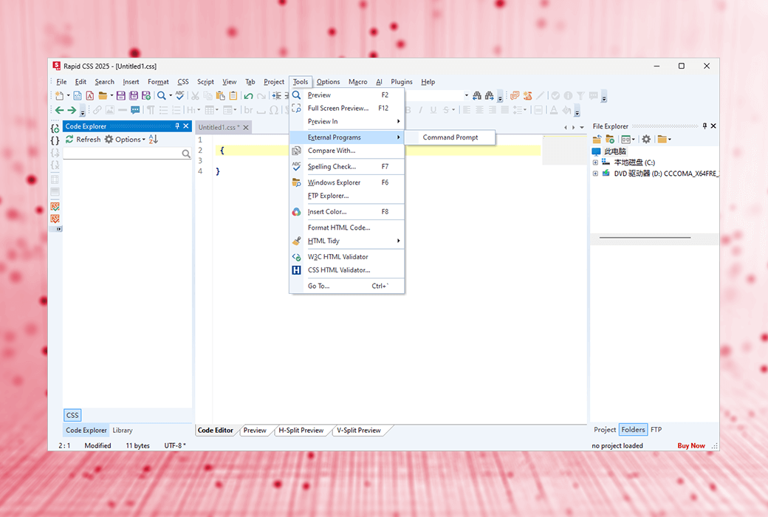Screen dimensions: 768x517
Task: Click the Refresh button in Code Explorer
Action: [83, 139]
